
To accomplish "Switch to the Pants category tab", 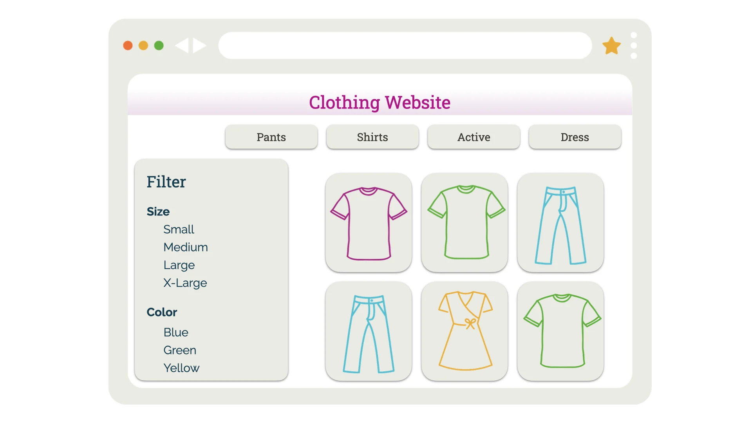I will tap(271, 137).
